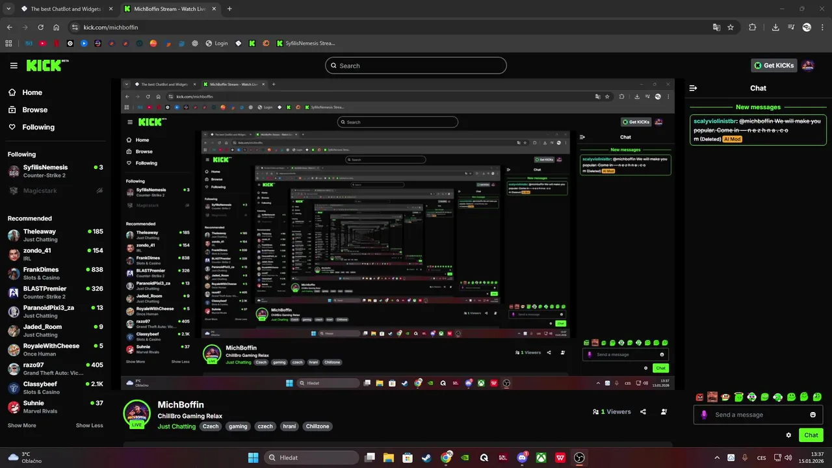
Task: Open chat settings gear next to Chat button
Action: (x=788, y=435)
